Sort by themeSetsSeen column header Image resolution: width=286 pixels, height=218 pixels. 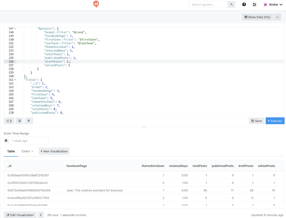click(x=153, y=166)
